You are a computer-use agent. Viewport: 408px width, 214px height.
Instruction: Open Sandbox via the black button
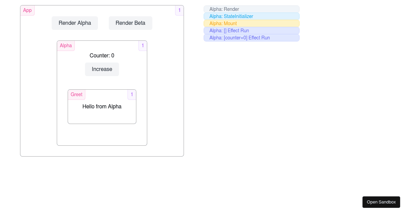pos(381,202)
